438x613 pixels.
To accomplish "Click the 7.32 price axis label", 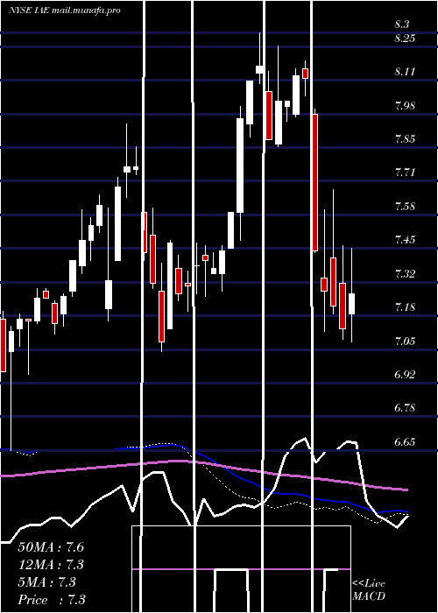I will coord(405,273).
